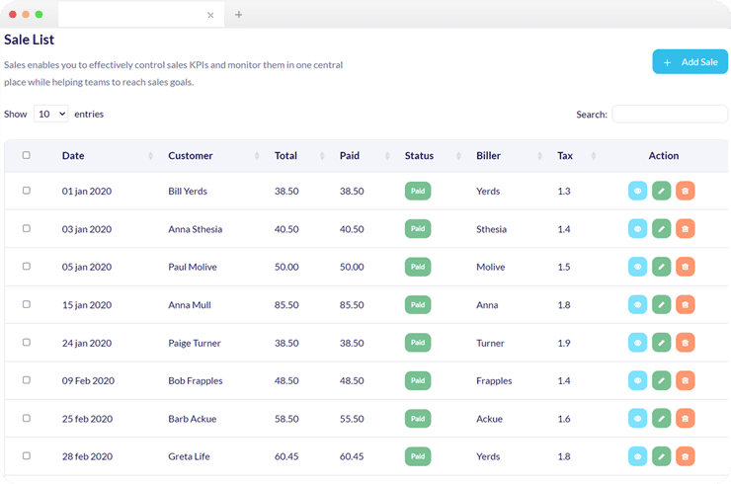This screenshot has width=731, height=484.
Task: Click the 60.45 total for Greta Life
Action: (286, 456)
